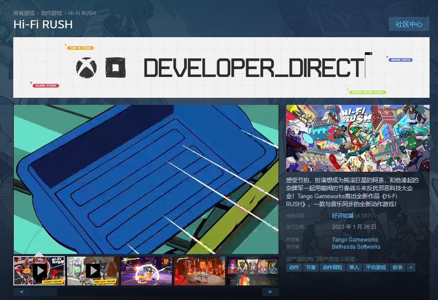Open developer Tango Gameworks link
The height and width of the screenshot is (300, 438).
point(355,239)
